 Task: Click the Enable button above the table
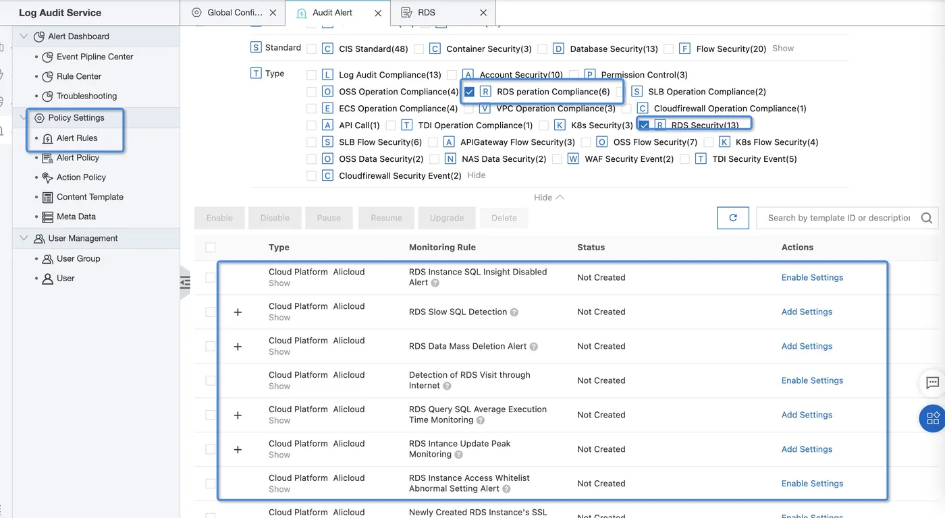tap(219, 218)
